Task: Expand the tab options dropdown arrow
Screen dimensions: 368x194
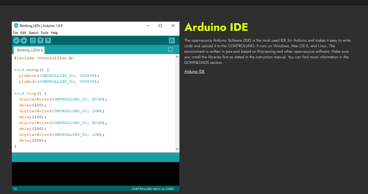Action: coord(170,50)
